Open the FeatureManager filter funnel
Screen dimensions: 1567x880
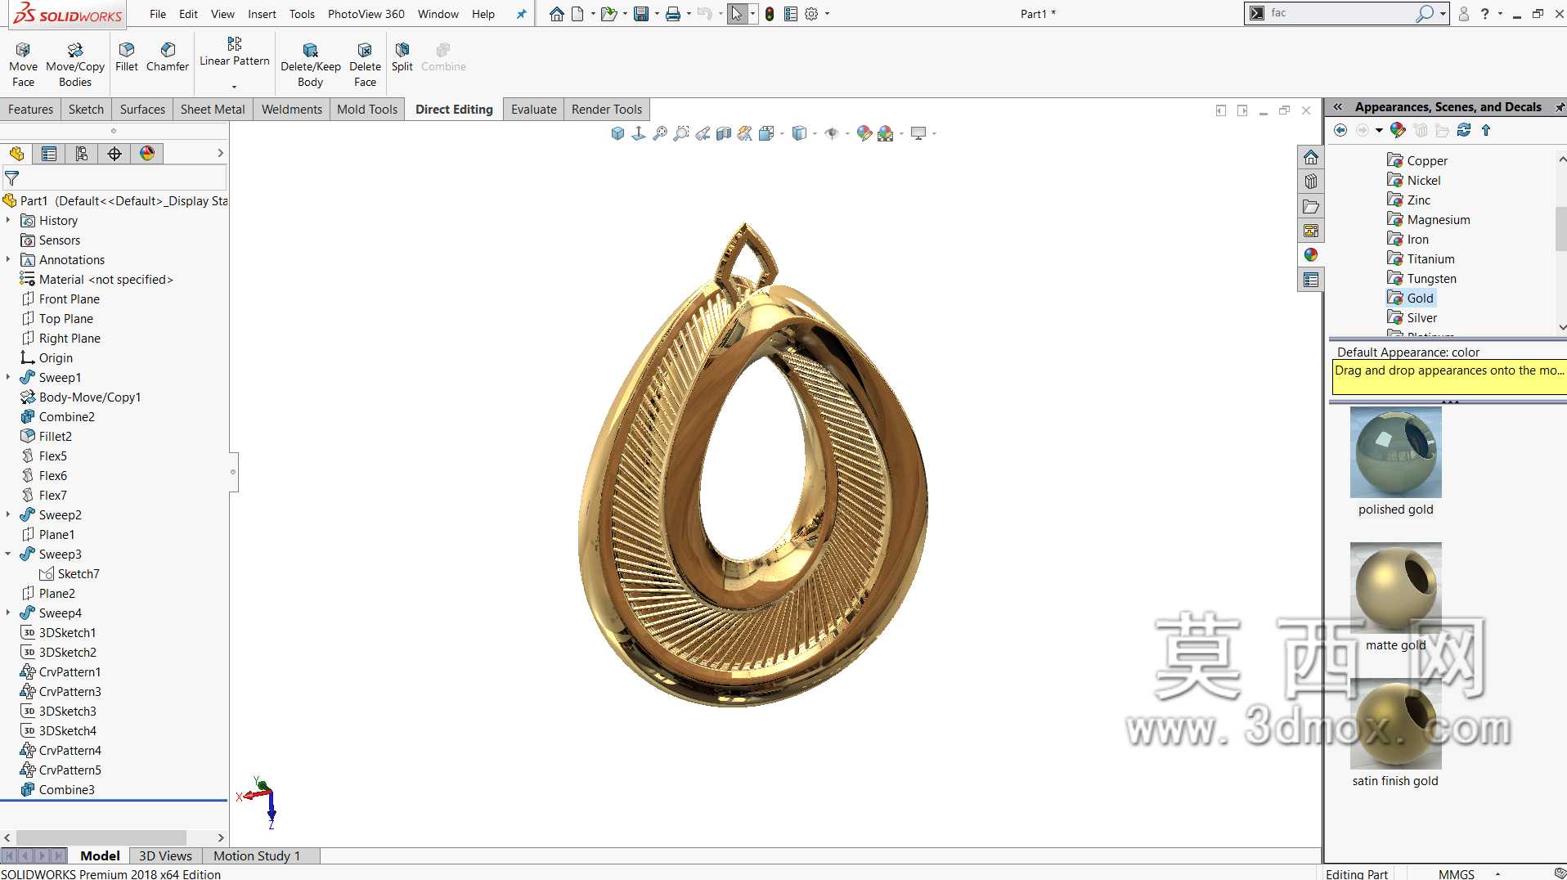(x=12, y=177)
